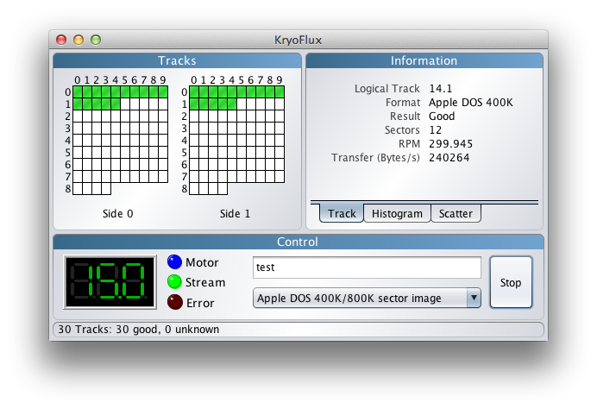Open the Apple DOS 400K/800K image format dropdown
Viewport: 597px width, 409px height.
pyautogui.click(x=367, y=298)
